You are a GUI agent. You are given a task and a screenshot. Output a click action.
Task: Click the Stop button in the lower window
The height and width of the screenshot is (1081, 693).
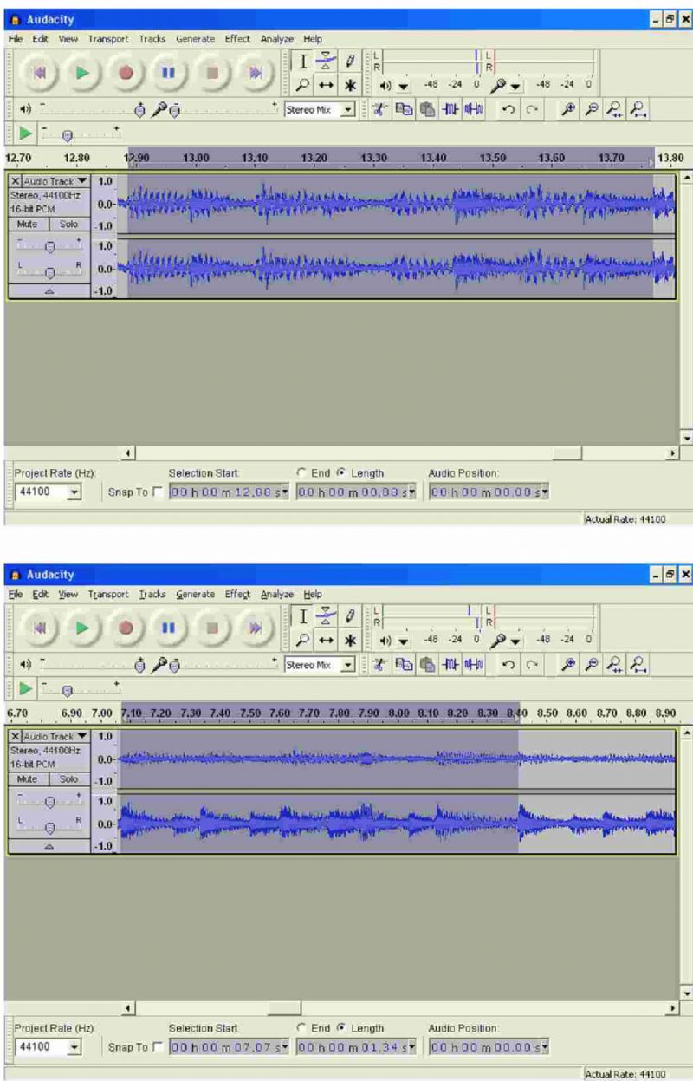[x=210, y=628]
